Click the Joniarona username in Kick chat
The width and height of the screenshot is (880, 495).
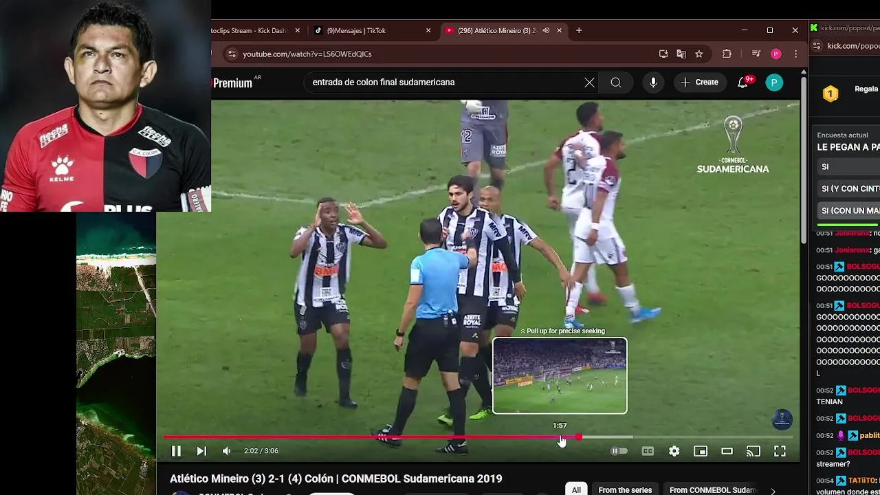(850, 250)
